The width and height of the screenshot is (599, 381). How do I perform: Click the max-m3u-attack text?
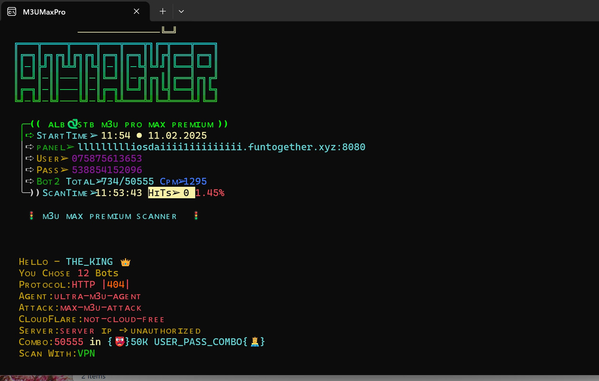101,308
